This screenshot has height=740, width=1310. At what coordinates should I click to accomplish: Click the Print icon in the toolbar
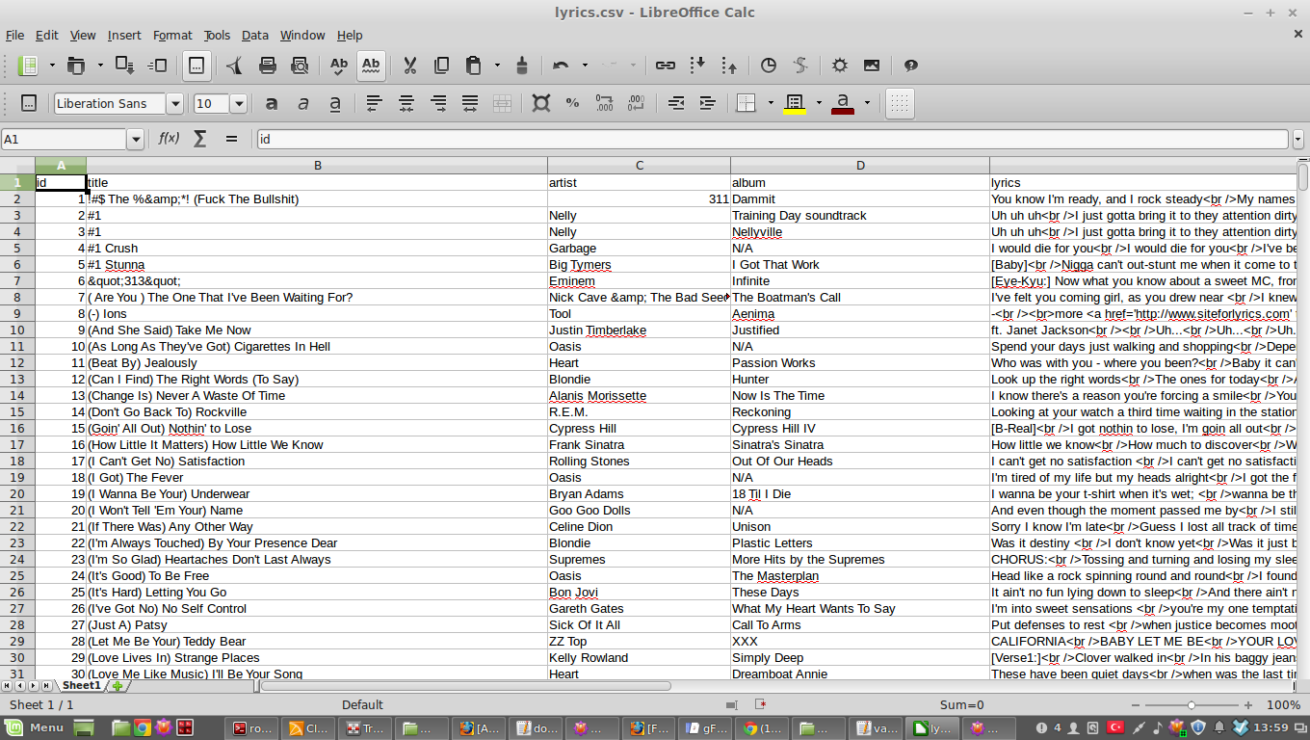[x=268, y=66]
